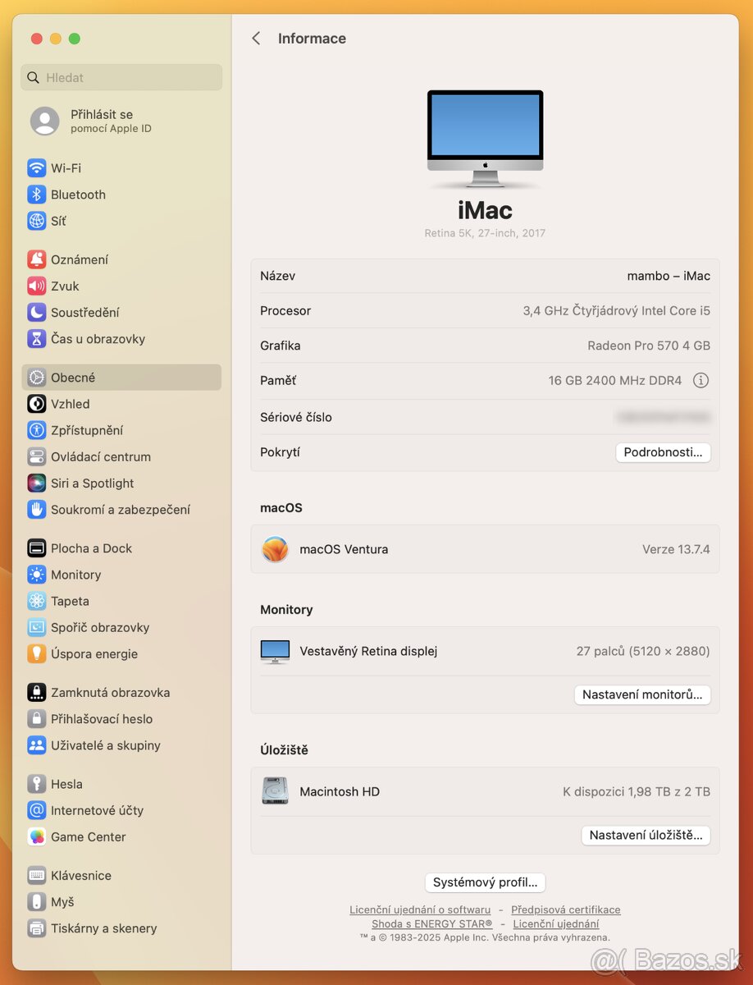This screenshot has height=985, width=753.
Task: Open Systémový profil
Action: click(x=485, y=882)
